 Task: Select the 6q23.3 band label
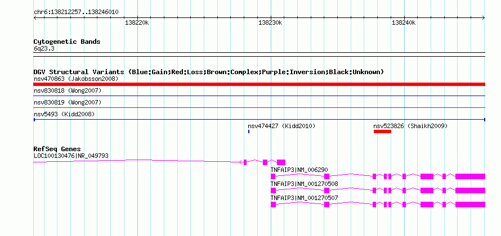[44, 48]
